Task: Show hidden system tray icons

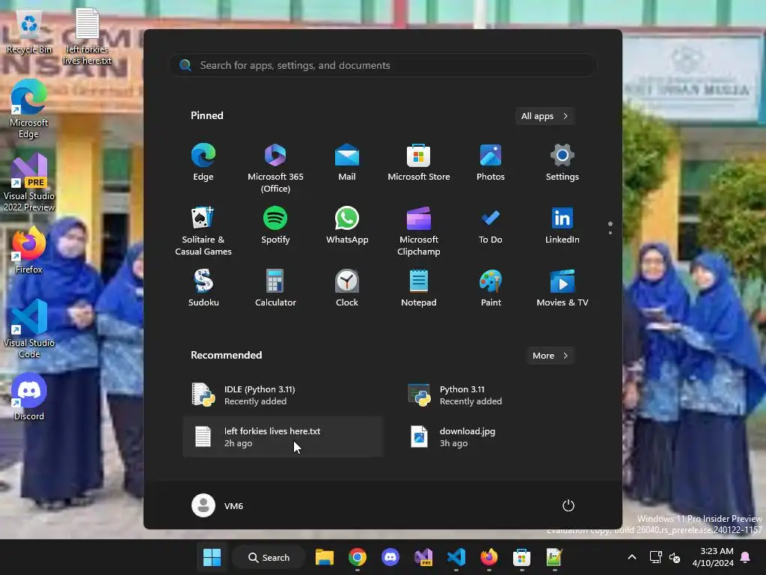Action: pos(631,557)
